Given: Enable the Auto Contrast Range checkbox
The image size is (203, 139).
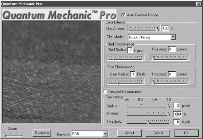Looking at the screenshot, I should pyautogui.click(x=123, y=15).
